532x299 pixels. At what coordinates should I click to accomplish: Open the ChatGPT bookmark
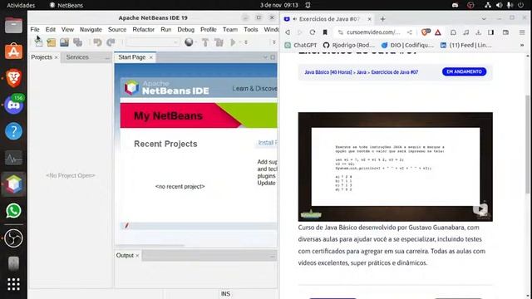click(301, 45)
